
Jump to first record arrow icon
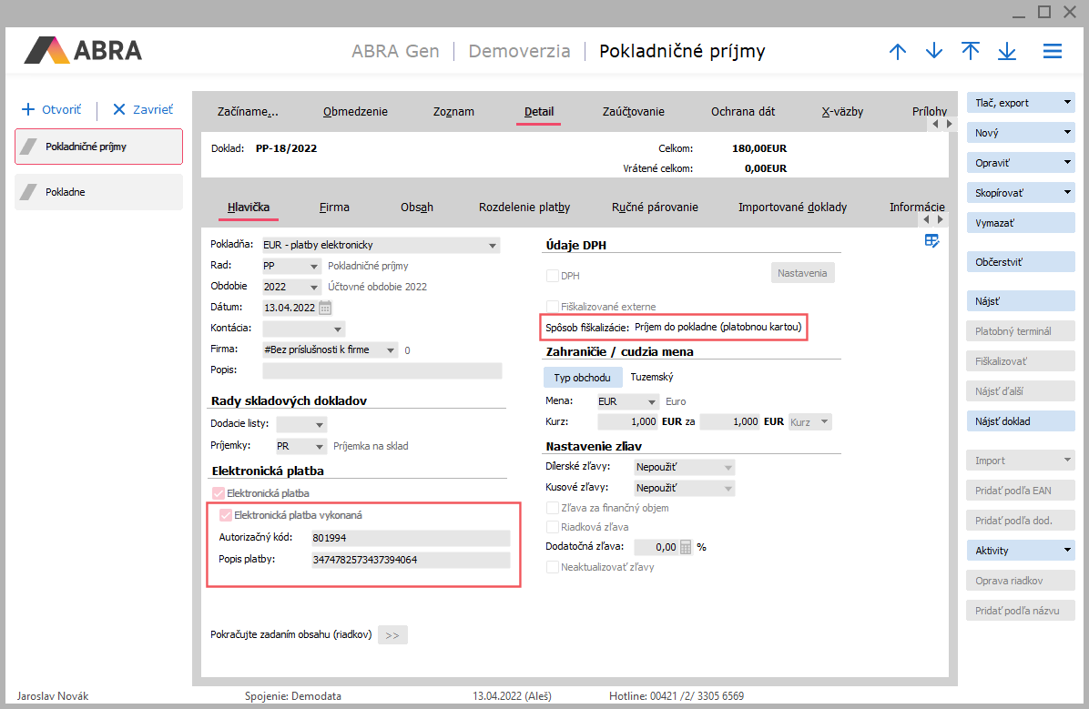[971, 51]
